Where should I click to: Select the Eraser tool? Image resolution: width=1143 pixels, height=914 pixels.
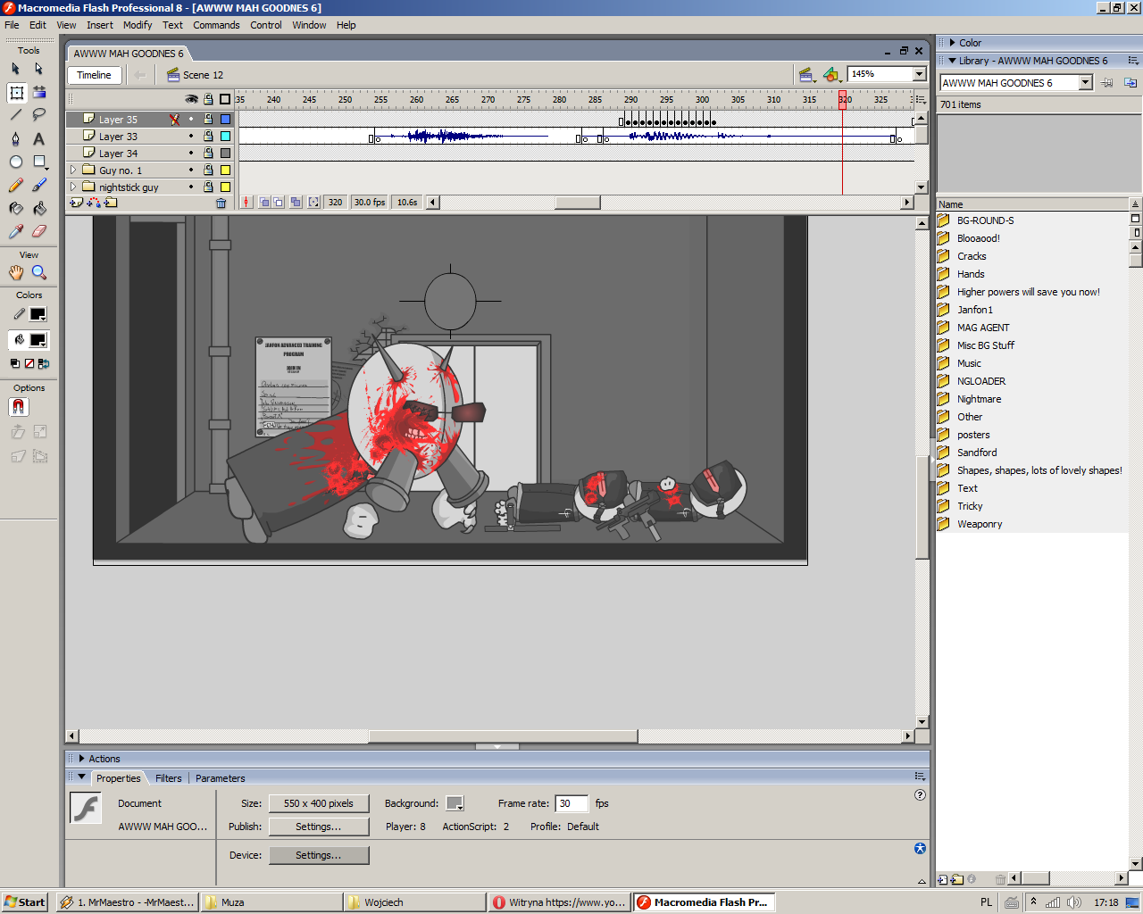39,231
